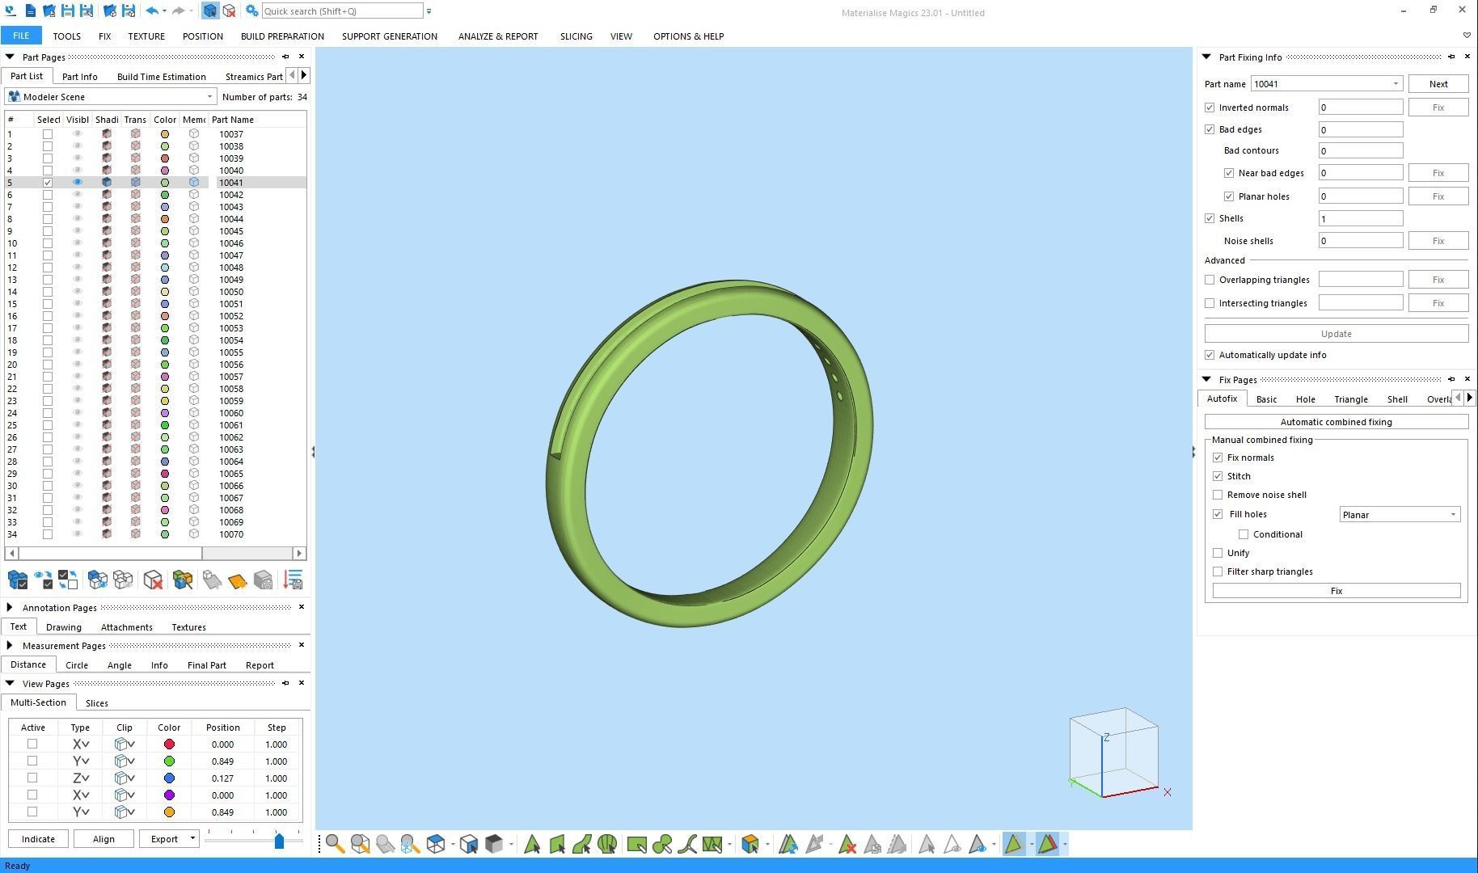This screenshot has height=873, width=1478.
Task: Click the Select Plane green tool icon
Action: click(x=557, y=845)
